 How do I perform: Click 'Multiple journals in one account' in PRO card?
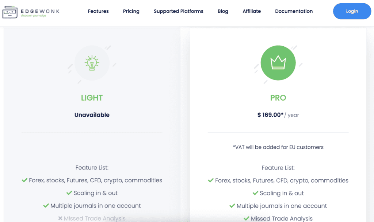pos(282,206)
